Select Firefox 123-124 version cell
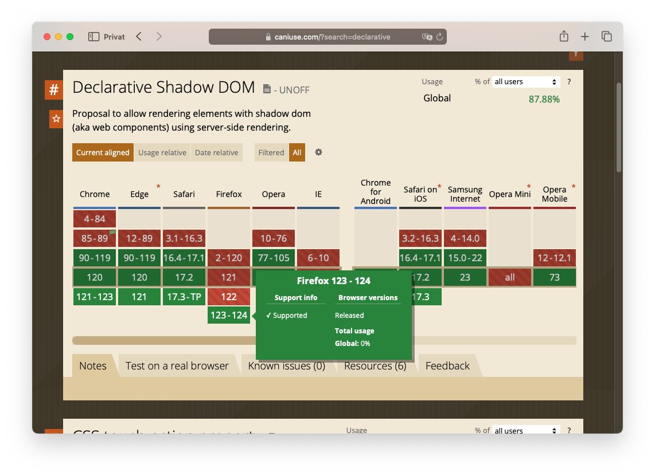Screen dimensions: 655x476 [228, 315]
